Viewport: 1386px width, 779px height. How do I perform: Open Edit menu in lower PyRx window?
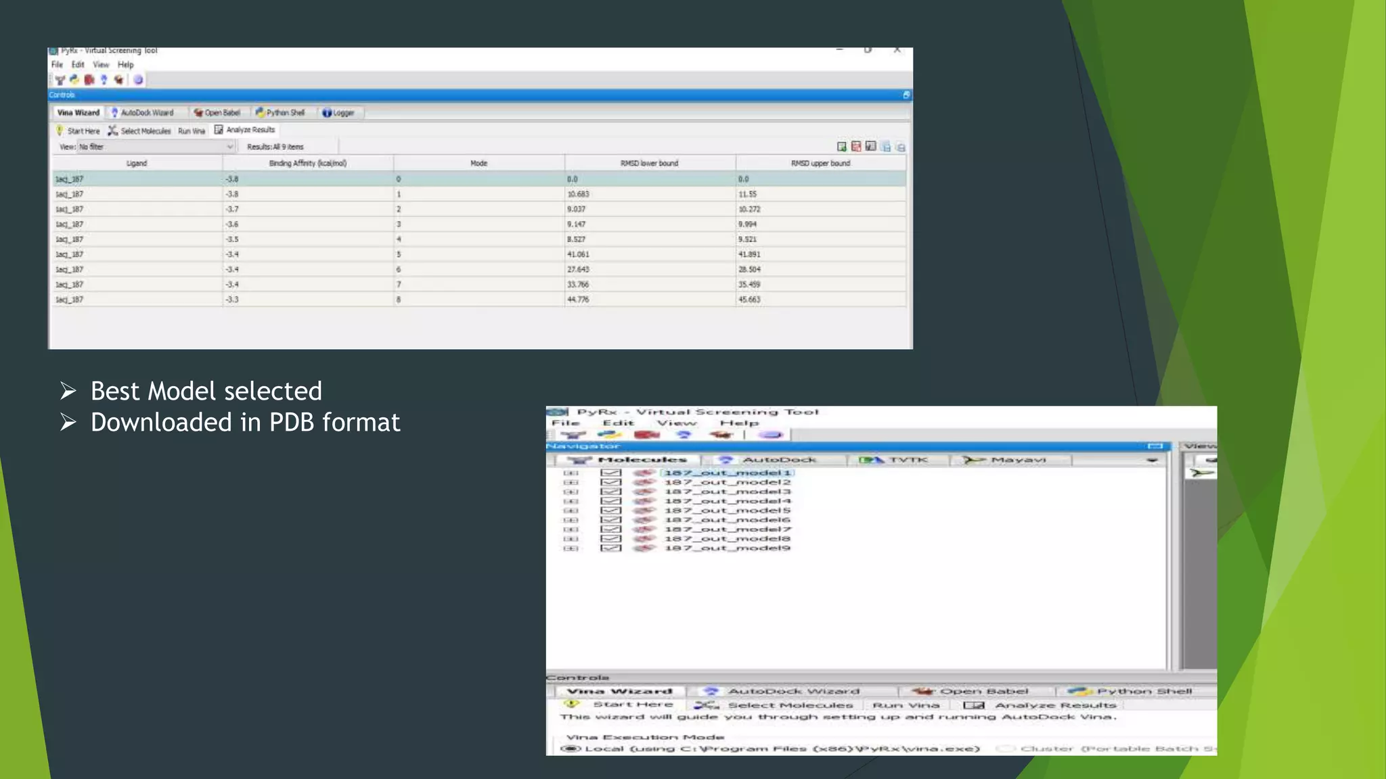[618, 423]
